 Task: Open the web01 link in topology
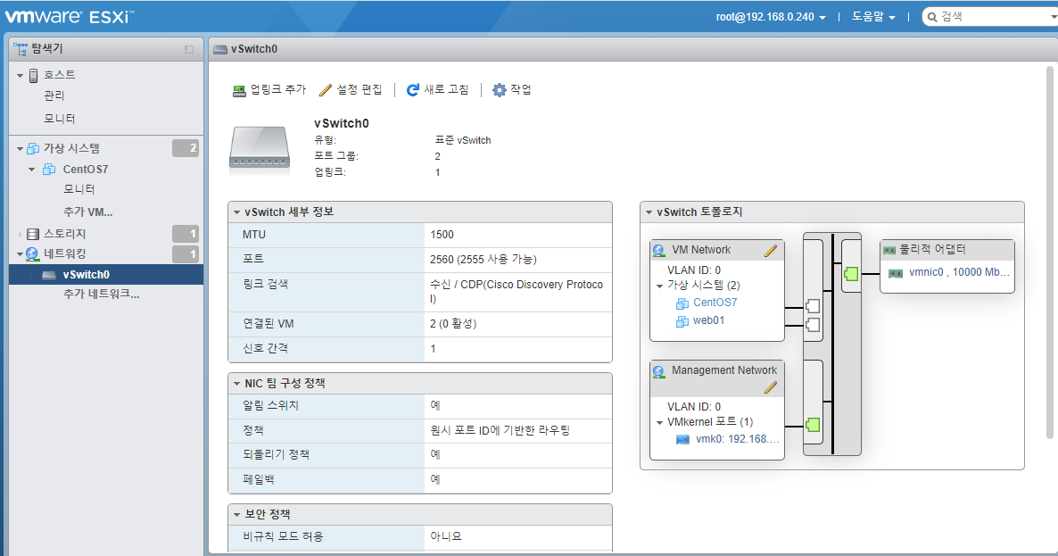708,320
